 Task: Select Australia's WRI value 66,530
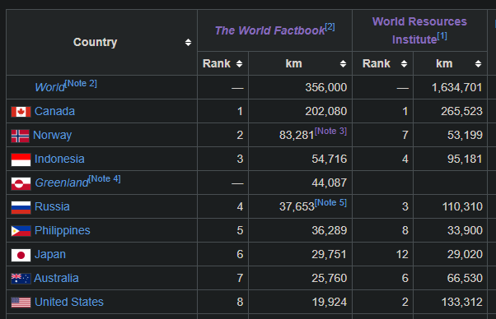coord(465,278)
